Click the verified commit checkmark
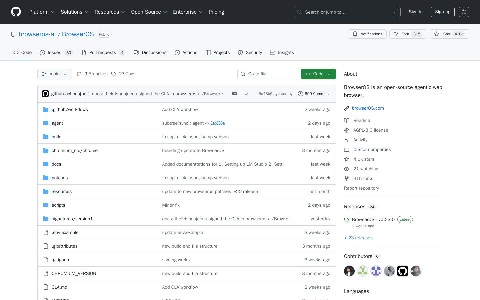This screenshot has width=480, height=300. (x=246, y=94)
